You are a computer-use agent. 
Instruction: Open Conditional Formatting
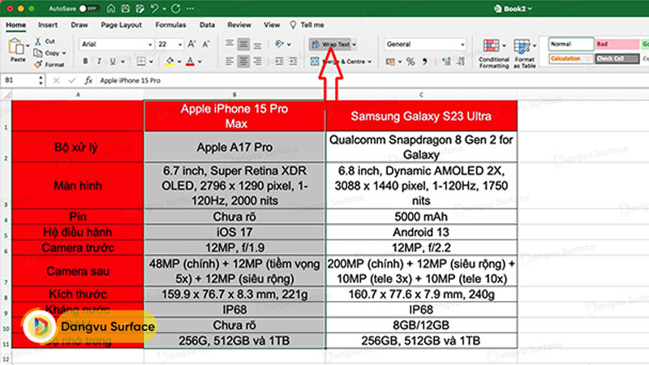click(493, 54)
